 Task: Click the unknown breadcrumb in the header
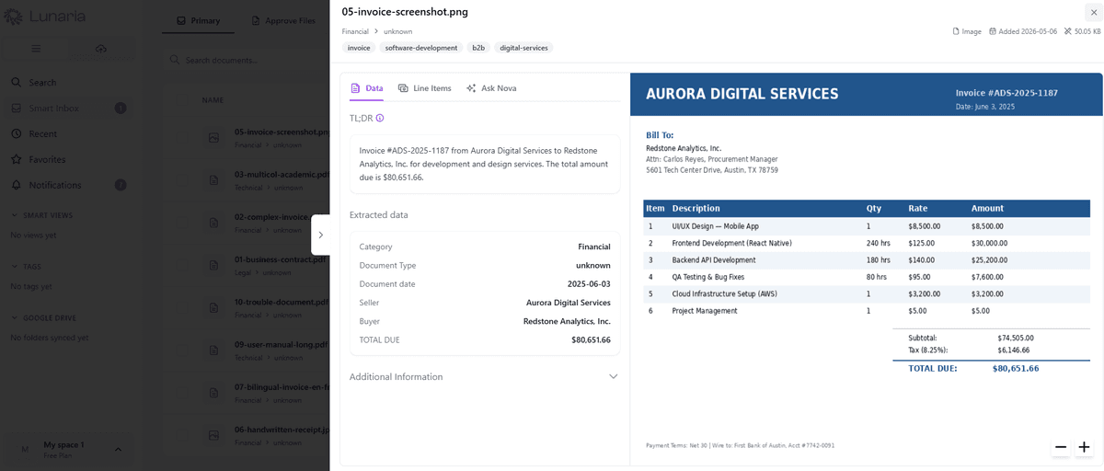coord(398,31)
